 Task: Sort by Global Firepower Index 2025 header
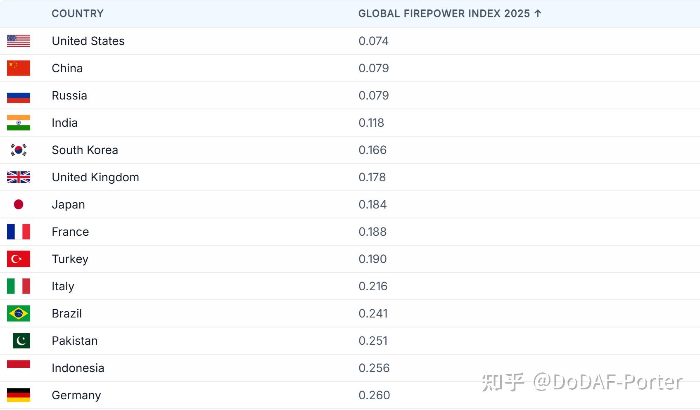tap(444, 14)
